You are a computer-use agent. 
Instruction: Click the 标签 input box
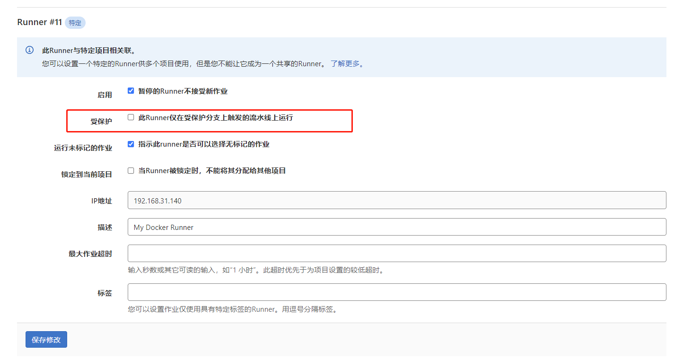point(331,292)
